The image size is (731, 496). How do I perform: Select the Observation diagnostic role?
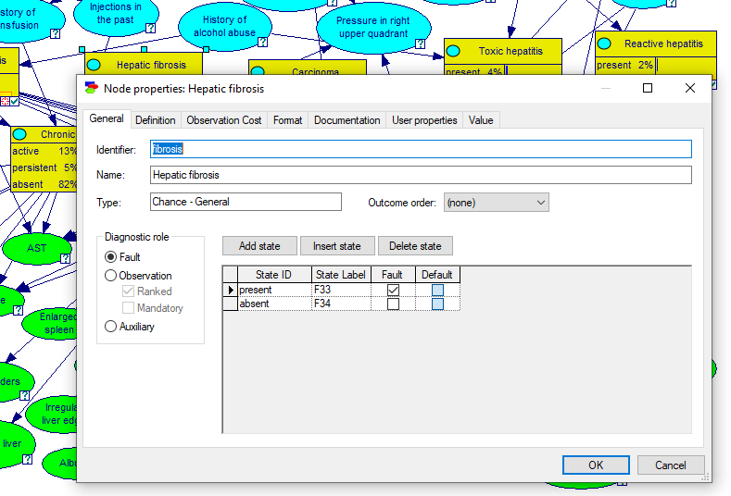coord(138,276)
